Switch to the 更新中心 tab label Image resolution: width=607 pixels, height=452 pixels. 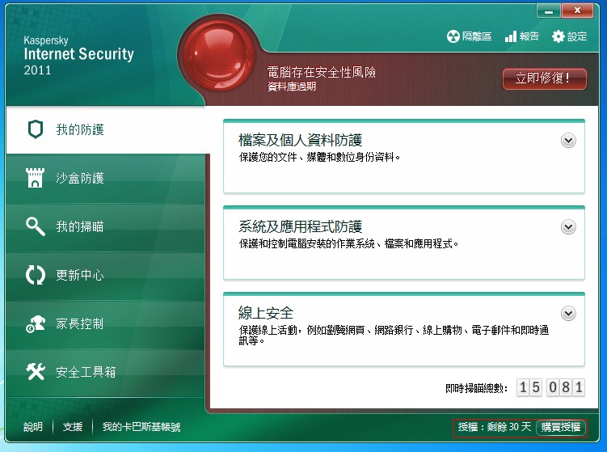click(80, 275)
